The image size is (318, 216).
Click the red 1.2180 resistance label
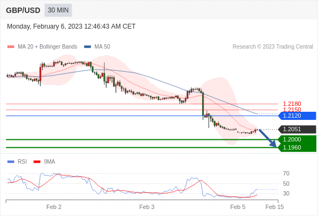coord(292,104)
